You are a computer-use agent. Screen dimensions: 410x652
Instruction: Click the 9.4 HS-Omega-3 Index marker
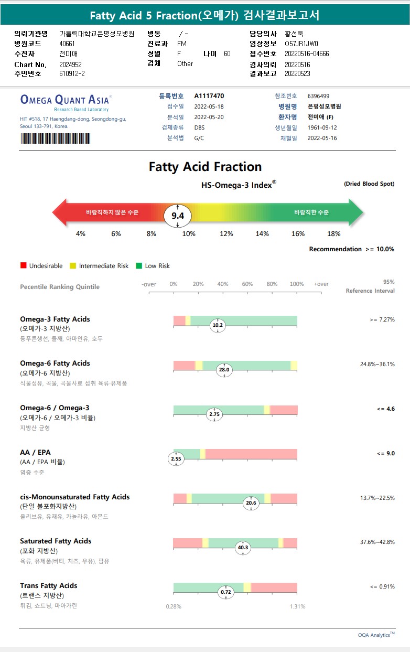(x=178, y=216)
